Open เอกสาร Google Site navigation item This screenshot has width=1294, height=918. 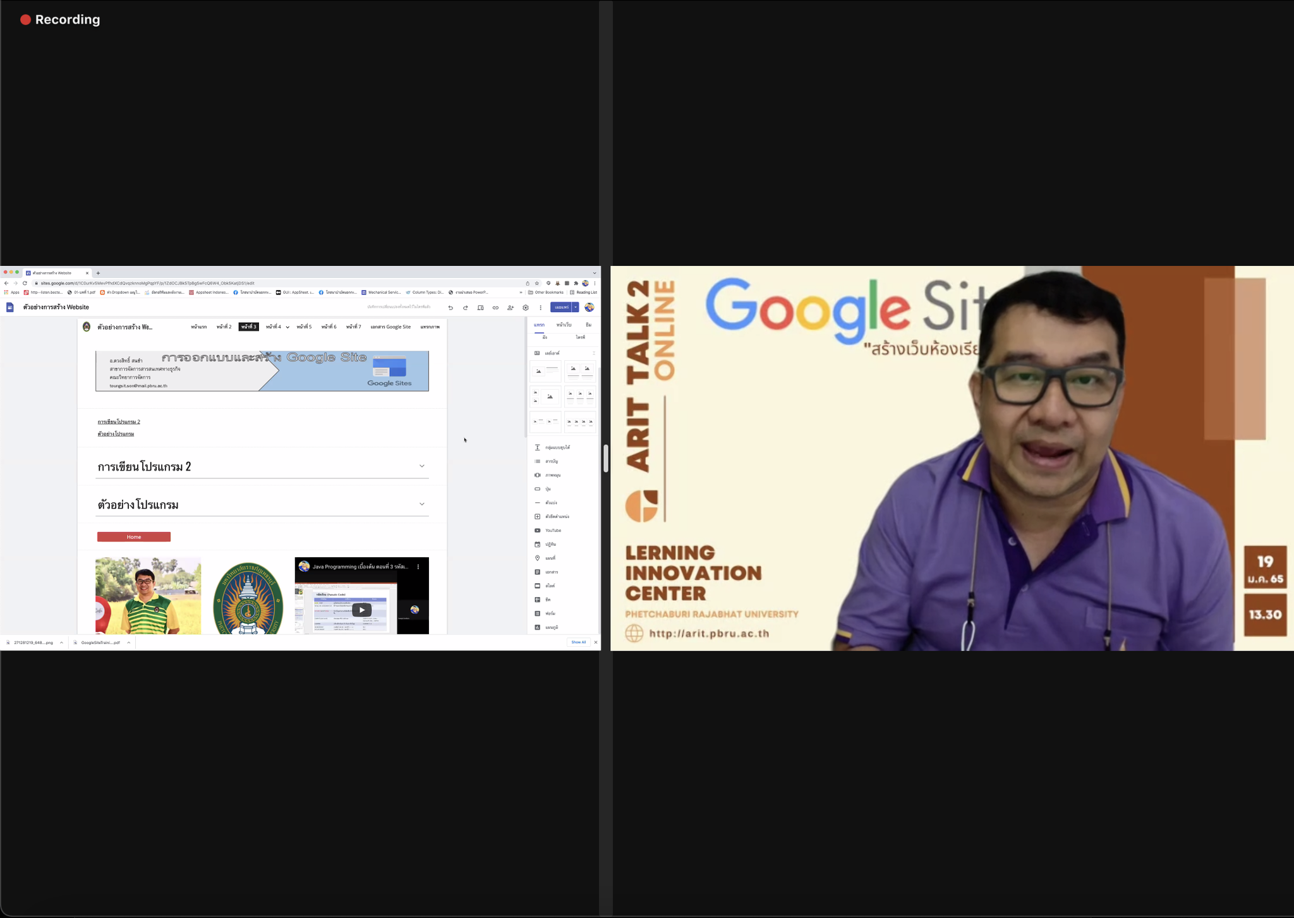coord(390,327)
